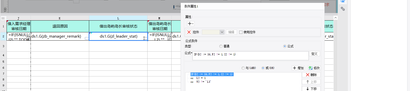Viewport: 410px width, 91px height.
Task: Select column J header
Action: 18,18
